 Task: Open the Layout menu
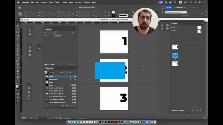(x=44, y=2)
